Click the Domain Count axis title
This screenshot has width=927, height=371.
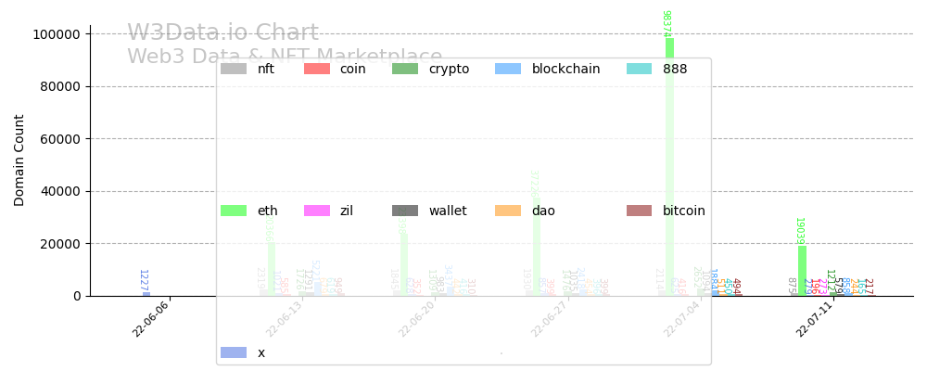click(x=19, y=160)
